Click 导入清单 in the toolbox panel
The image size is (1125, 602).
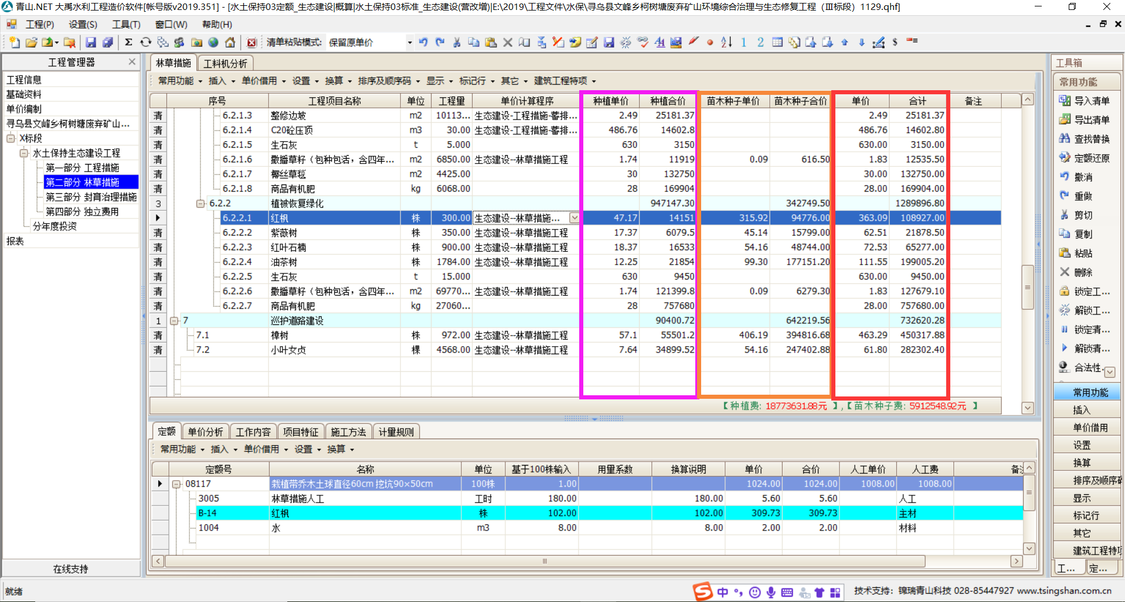(x=1086, y=101)
